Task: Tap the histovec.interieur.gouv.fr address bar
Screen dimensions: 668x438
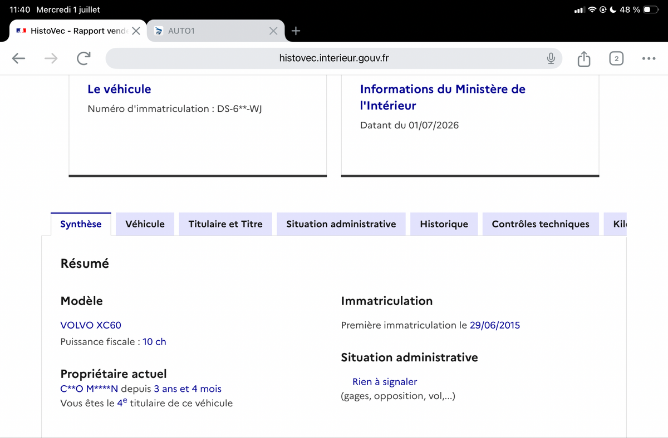Action: [x=334, y=58]
